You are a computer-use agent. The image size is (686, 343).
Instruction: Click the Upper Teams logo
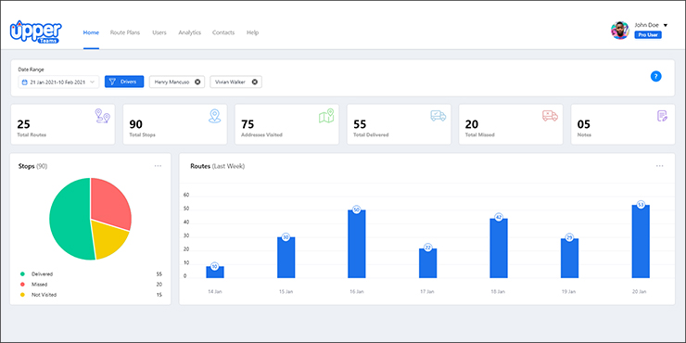35,32
